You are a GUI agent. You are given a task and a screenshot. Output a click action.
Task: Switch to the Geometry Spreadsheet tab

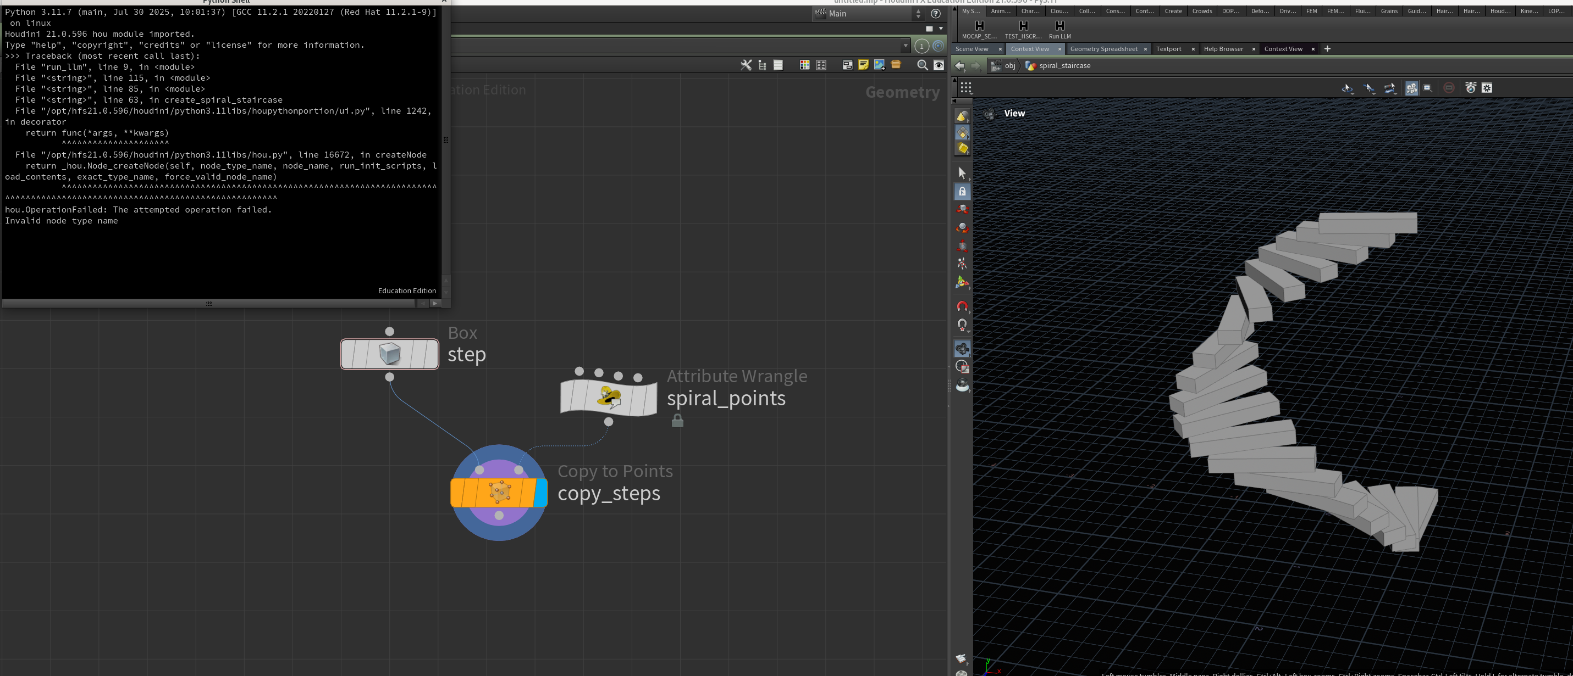tap(1103, 49)
